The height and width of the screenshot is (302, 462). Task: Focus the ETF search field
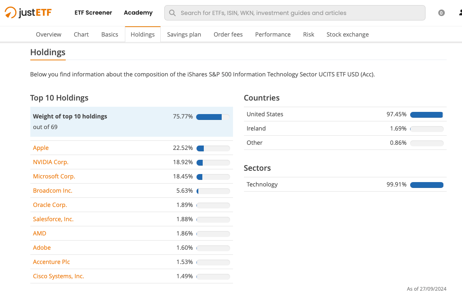click(x=295, y=13)
